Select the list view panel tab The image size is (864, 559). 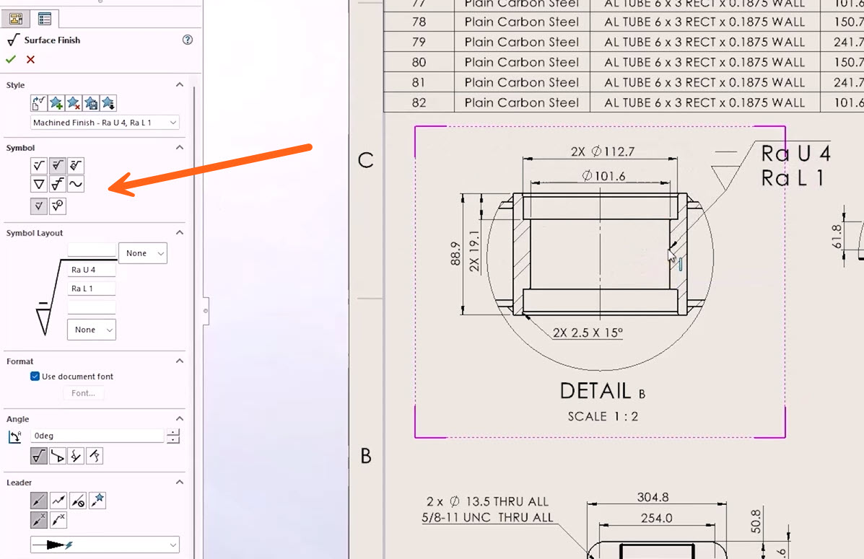coord(44,19)
